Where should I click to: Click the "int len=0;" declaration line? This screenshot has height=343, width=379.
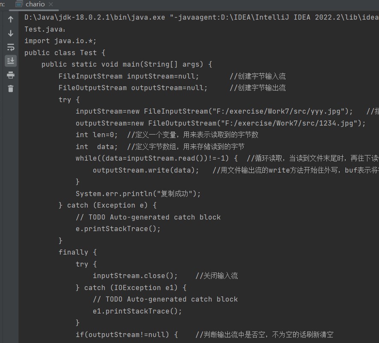pyautogui.click(x=99, y=135)
